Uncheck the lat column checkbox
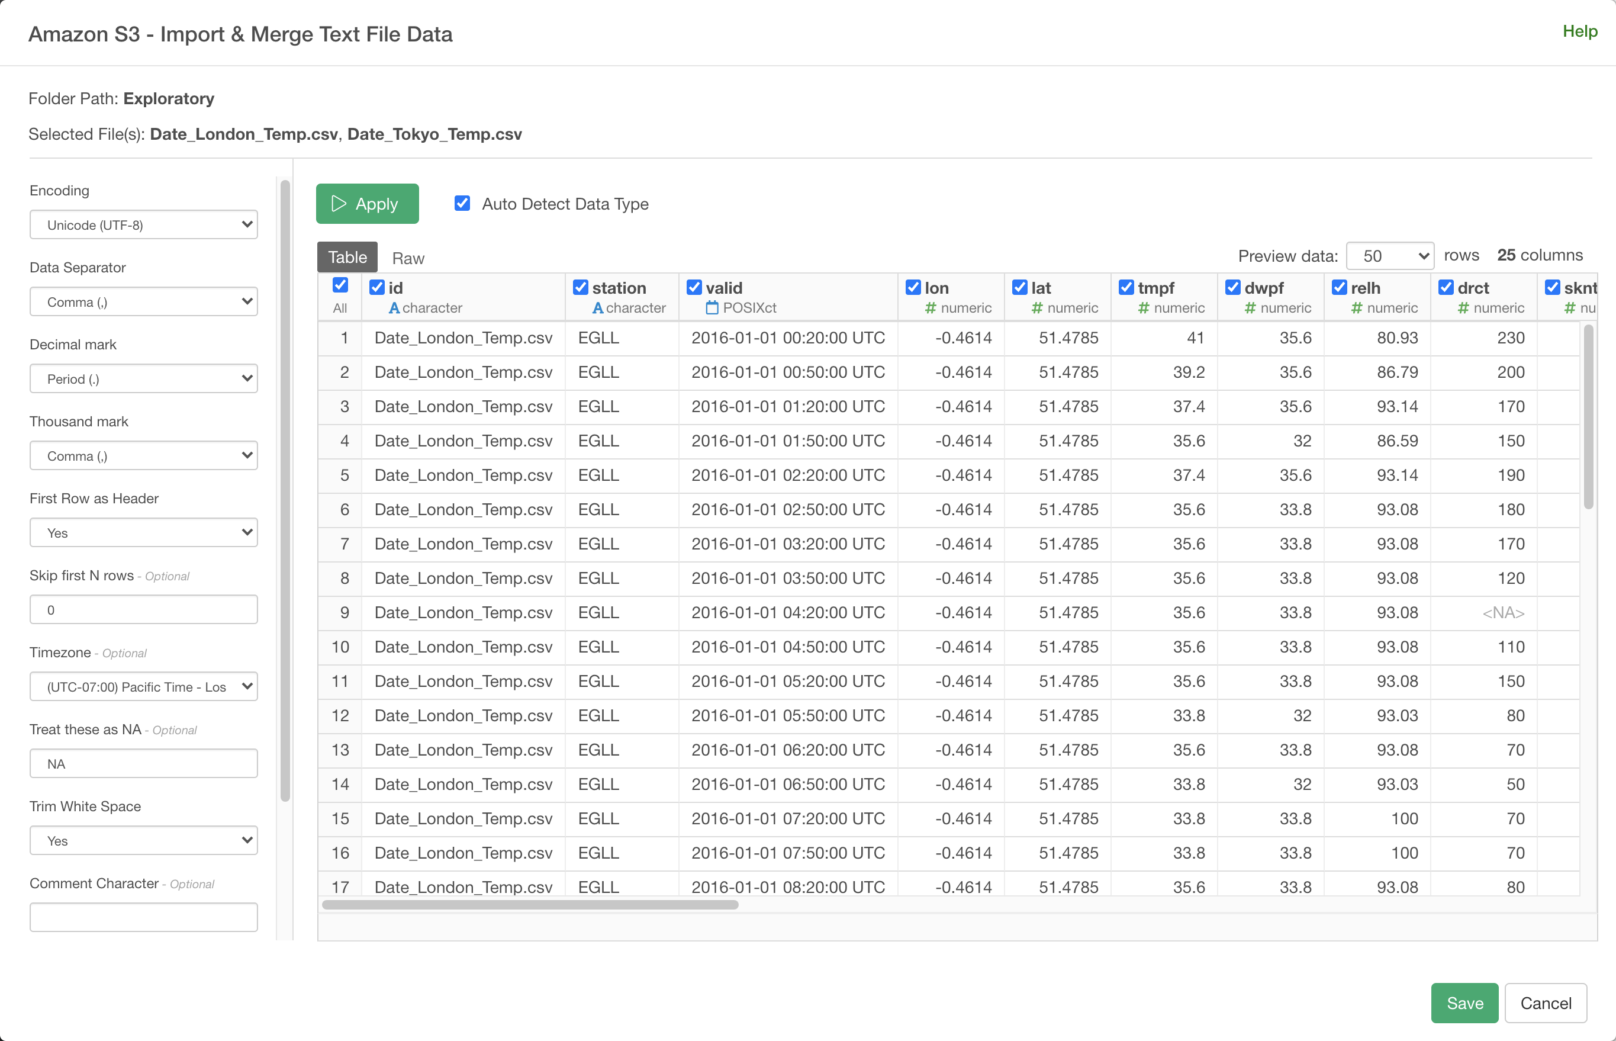Viewport: 1616px width, 1041px height. (x=1019, y=287)
